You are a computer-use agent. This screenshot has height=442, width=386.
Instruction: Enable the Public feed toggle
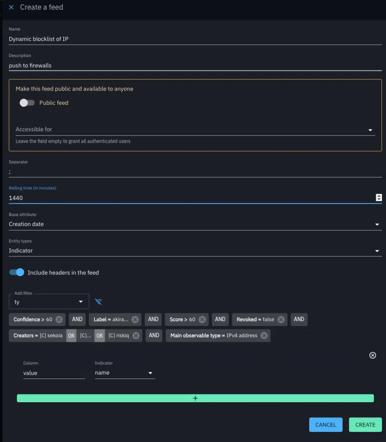27,103
